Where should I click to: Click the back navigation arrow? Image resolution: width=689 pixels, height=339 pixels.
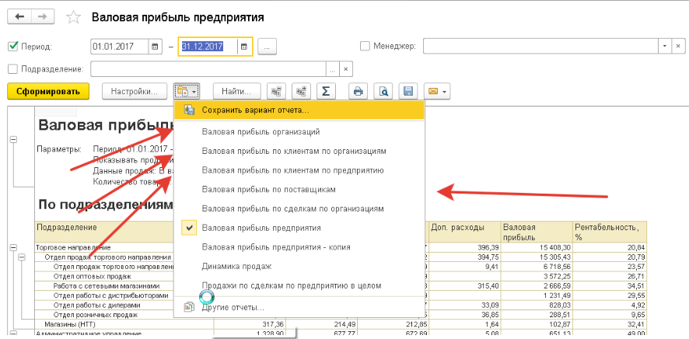point(19,16)
